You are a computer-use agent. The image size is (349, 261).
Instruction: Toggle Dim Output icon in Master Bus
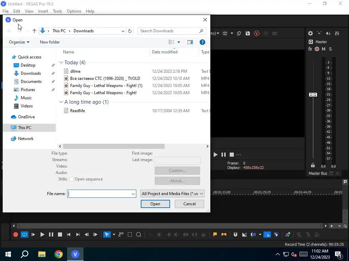pos(328,33)
